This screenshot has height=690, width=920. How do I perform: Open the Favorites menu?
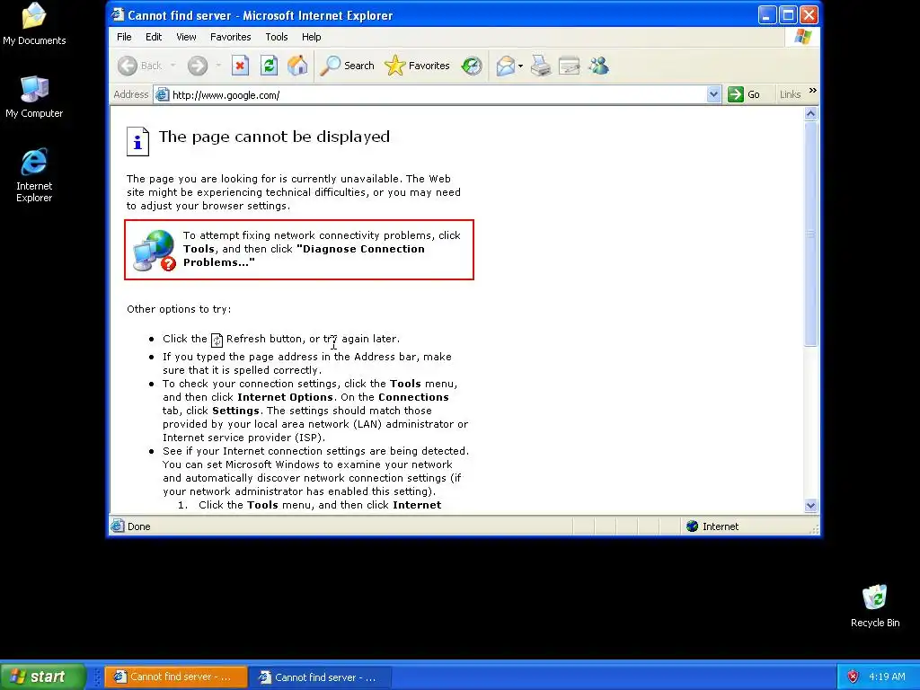(x=231, y=37)
